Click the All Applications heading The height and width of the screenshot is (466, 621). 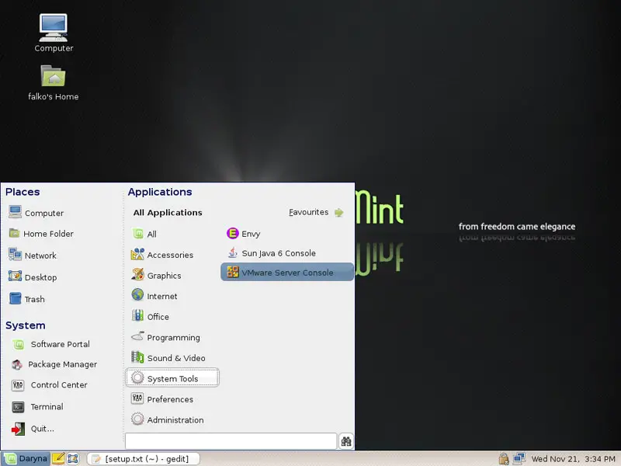pos(168,212)
